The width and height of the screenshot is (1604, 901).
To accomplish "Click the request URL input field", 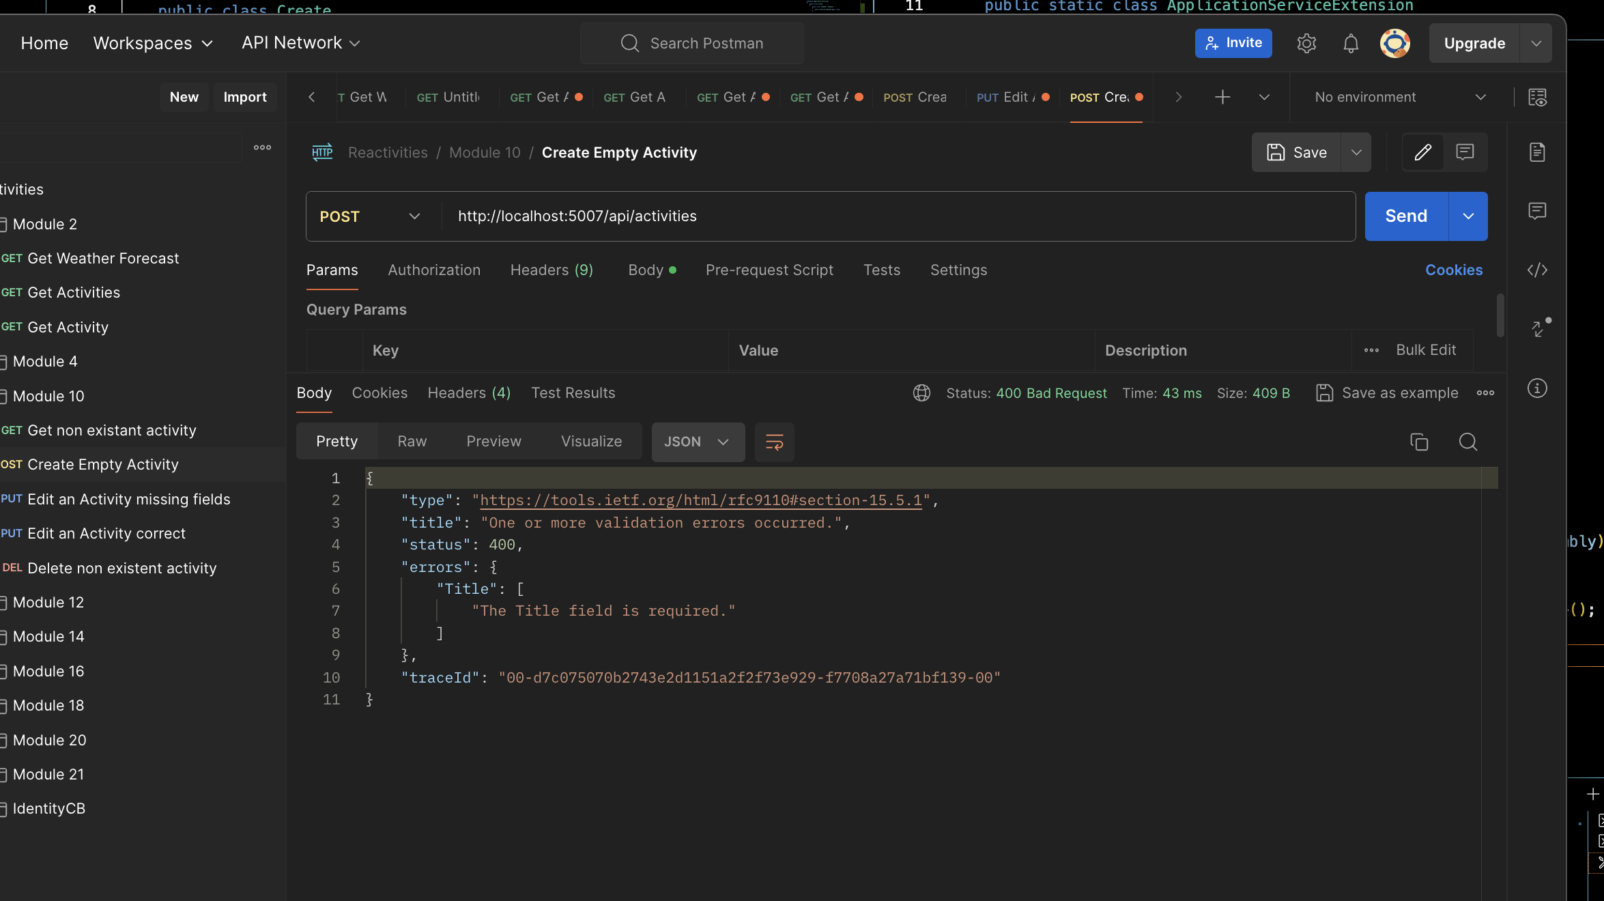I will pos(887,216).
